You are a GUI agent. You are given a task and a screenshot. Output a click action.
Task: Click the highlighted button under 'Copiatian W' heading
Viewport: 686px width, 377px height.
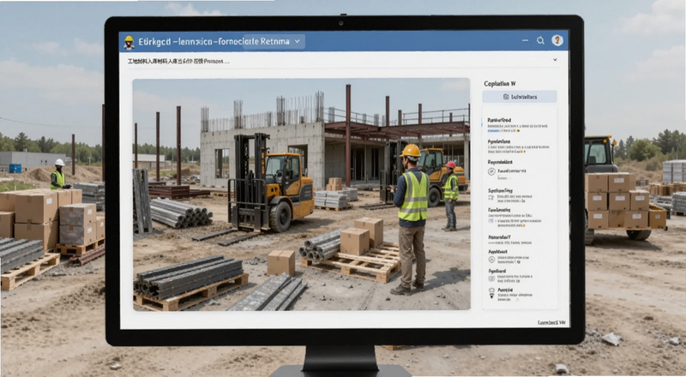(x=520, y=97)
